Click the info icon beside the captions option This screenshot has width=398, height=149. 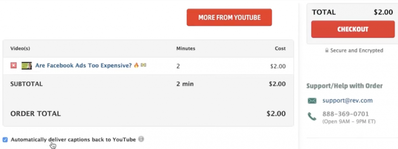click(x=141, y=139)
